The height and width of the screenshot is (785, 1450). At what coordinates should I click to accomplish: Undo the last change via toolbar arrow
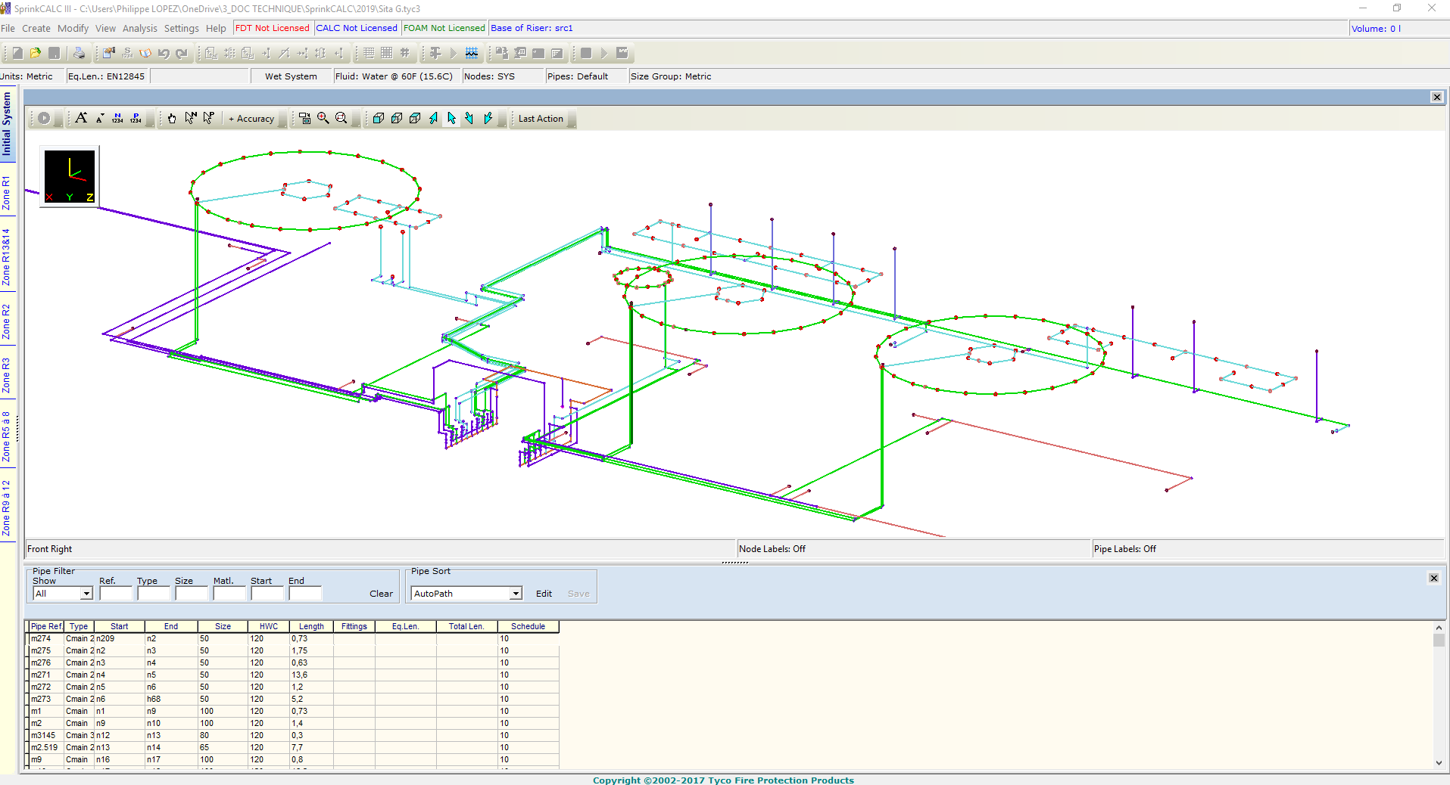(164, 53)
